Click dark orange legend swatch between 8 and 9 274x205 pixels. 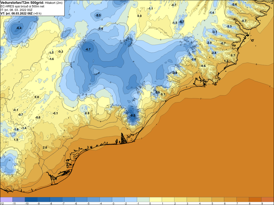pos(255,200)
